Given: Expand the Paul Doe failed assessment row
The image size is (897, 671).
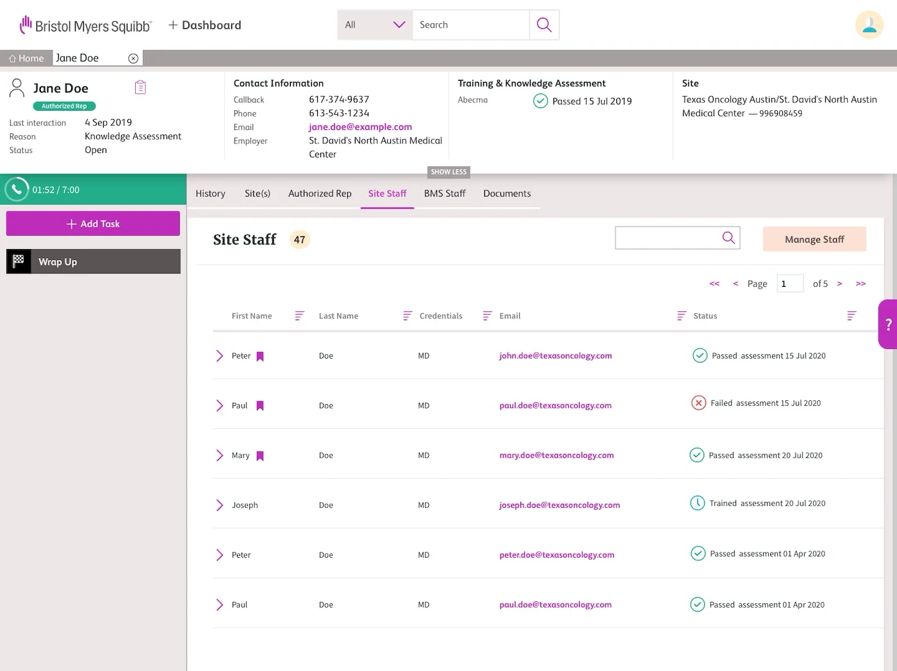Looking at the screenshot, I should coord(219,406).
